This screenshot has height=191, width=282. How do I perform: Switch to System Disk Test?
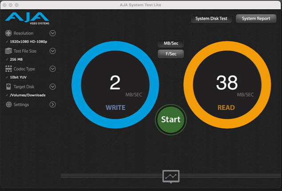[x=211, y=19]
